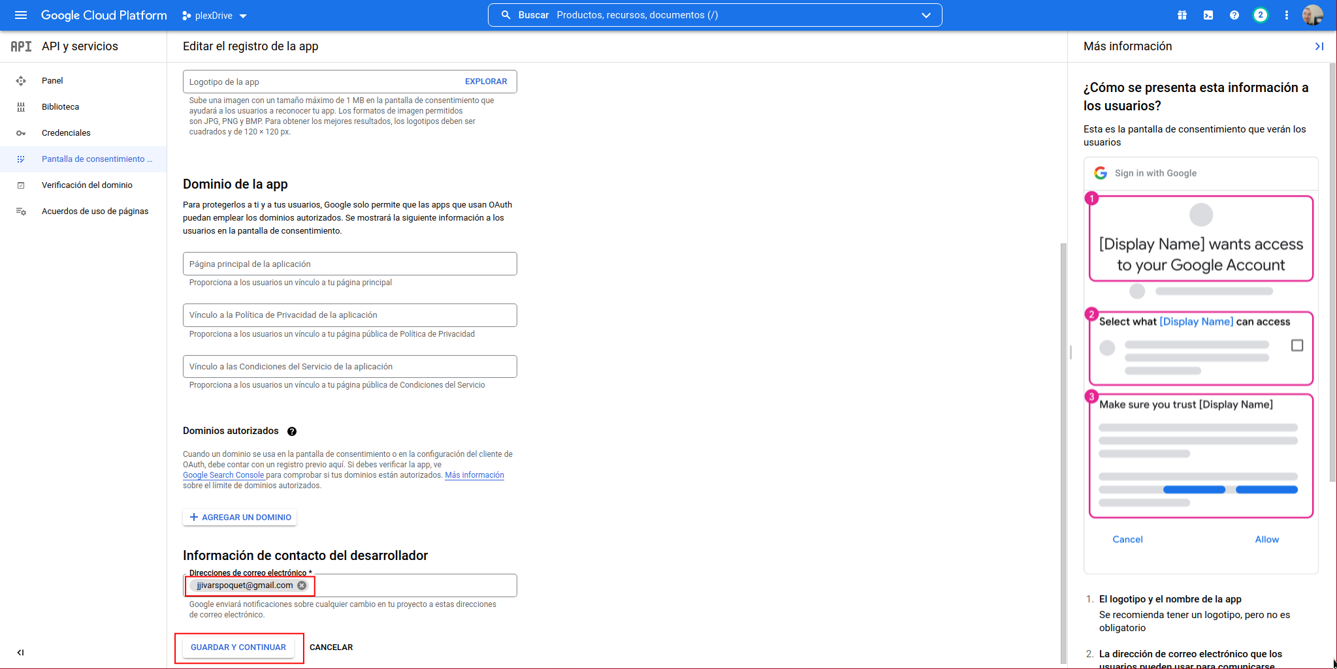Open the three-dot settings menu
The image size is (1337, 669).
[x=1286, y=15]
